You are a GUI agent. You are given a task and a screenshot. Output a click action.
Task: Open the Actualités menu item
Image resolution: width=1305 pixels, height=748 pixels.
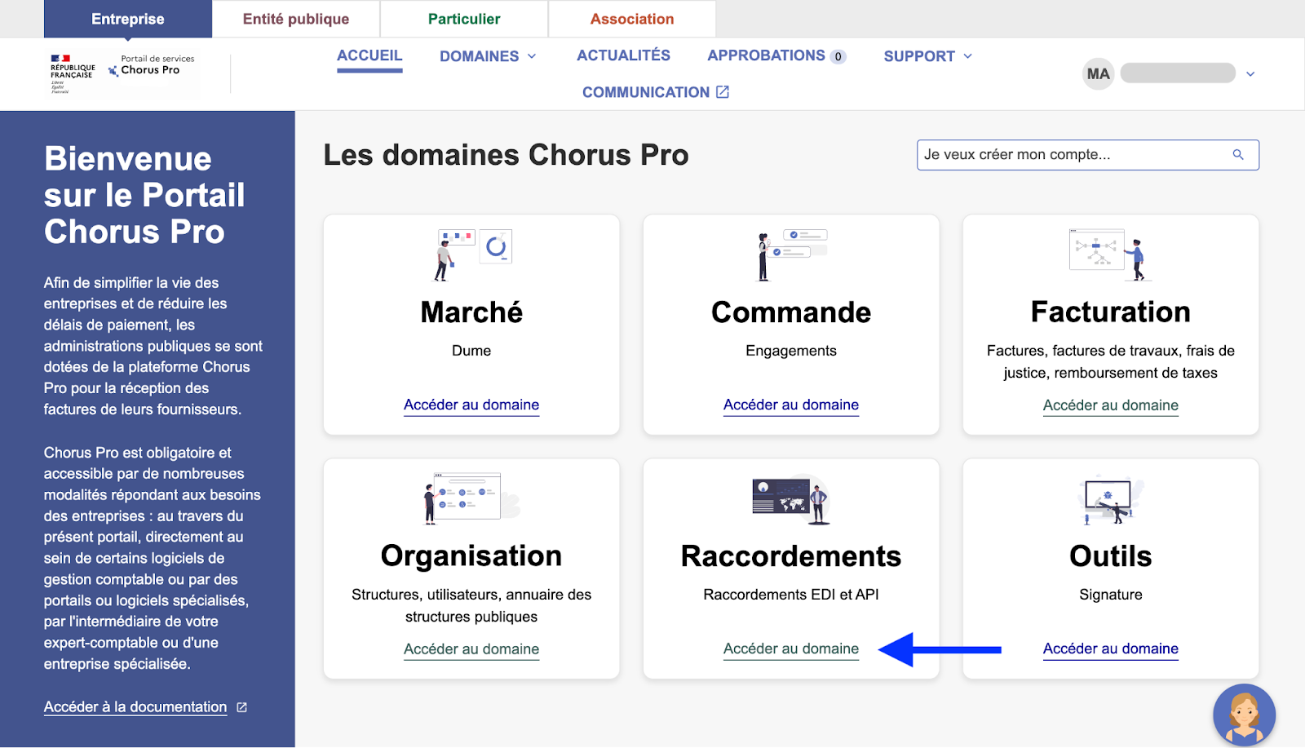click(623, 55)
